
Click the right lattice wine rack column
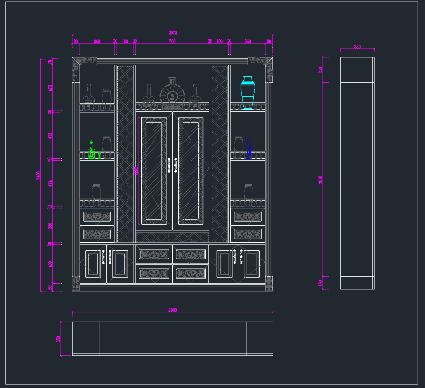click(x=220, y=154)
